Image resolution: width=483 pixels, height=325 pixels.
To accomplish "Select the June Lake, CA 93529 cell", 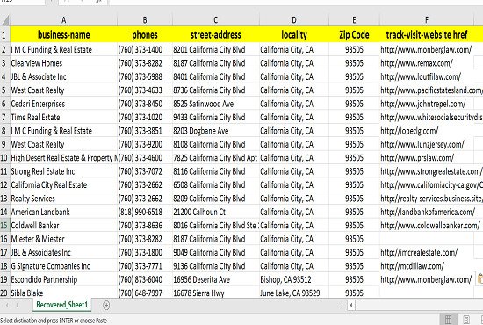I will pyautogui.click(x=294, y=292).
